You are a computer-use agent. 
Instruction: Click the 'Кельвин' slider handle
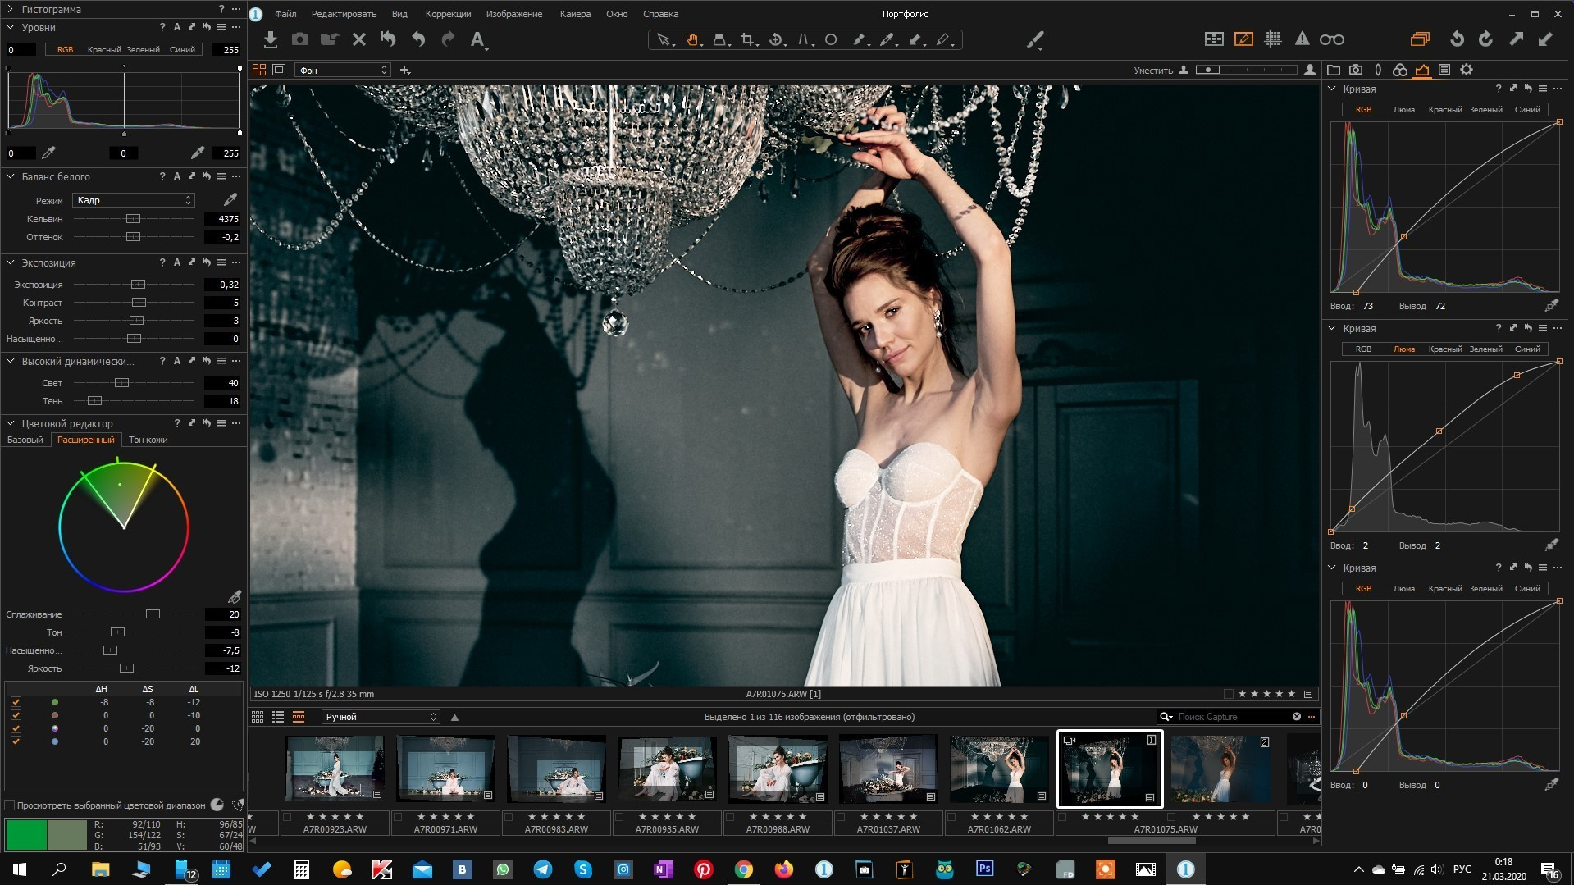click(133, 219)
